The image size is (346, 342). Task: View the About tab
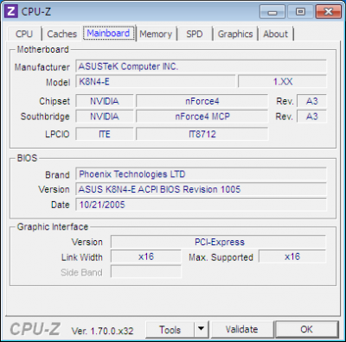tap(276, 34)
